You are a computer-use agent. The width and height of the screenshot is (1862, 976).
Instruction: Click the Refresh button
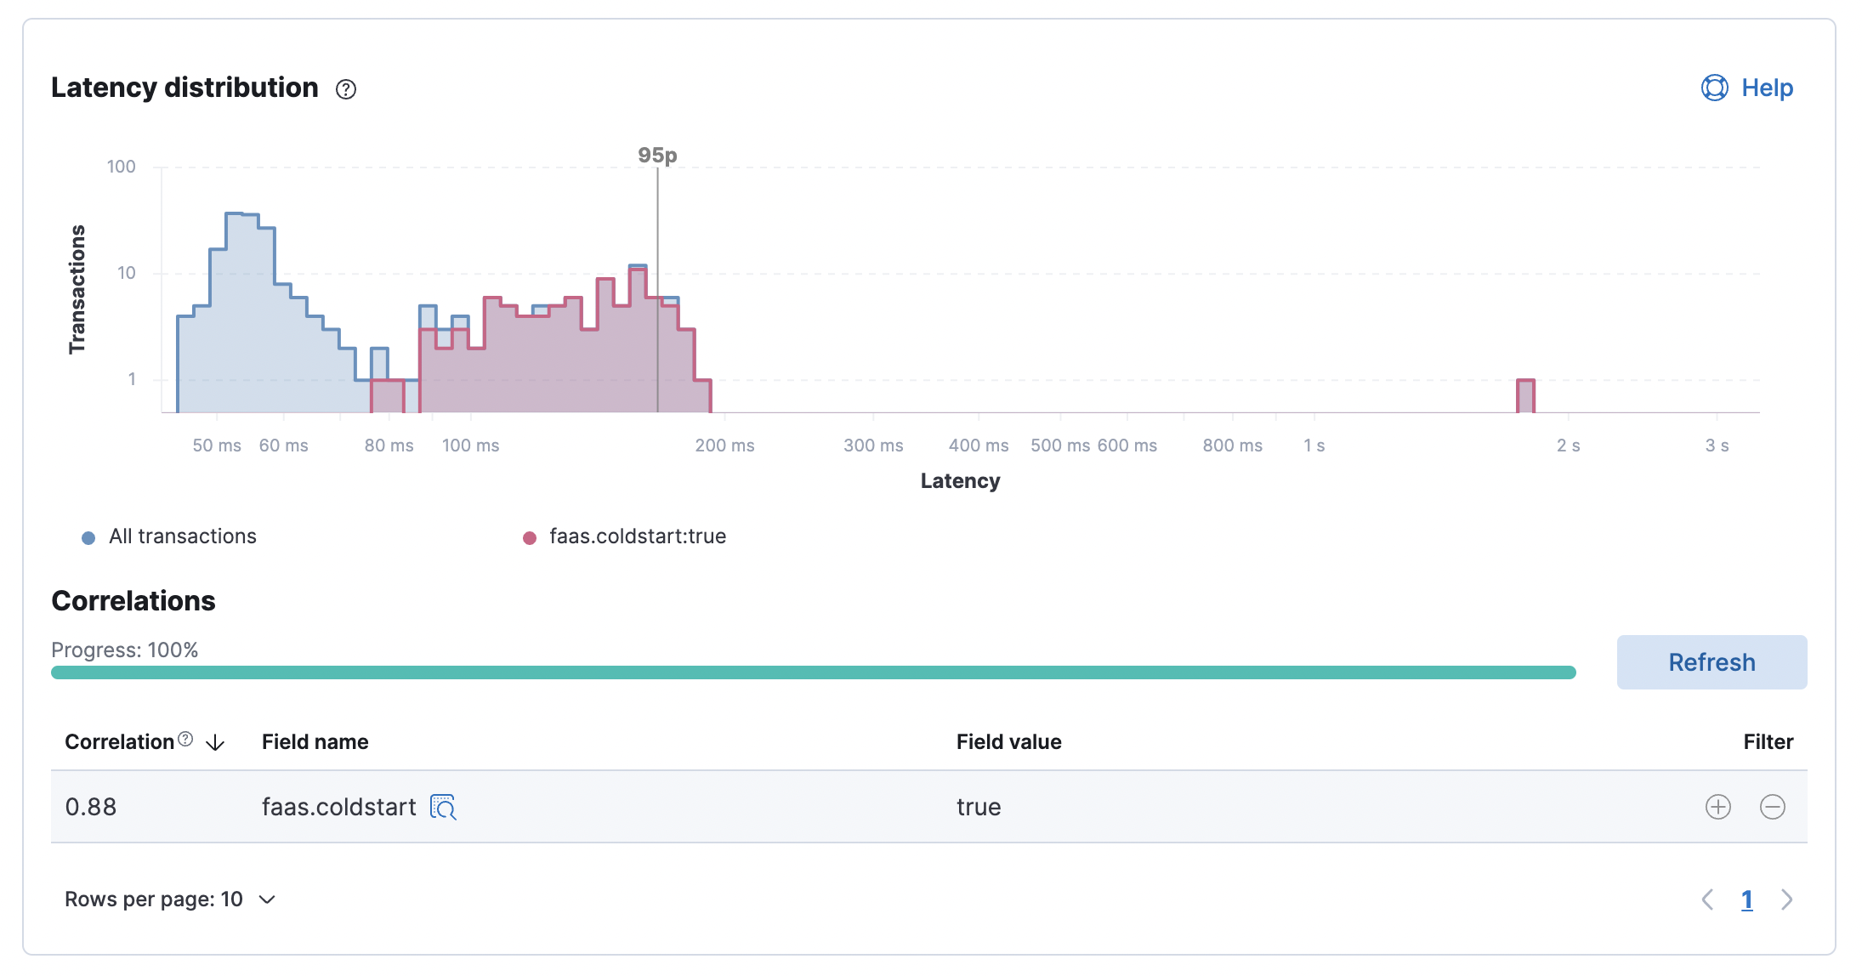pyautogui.click(x=1711, y=661)
